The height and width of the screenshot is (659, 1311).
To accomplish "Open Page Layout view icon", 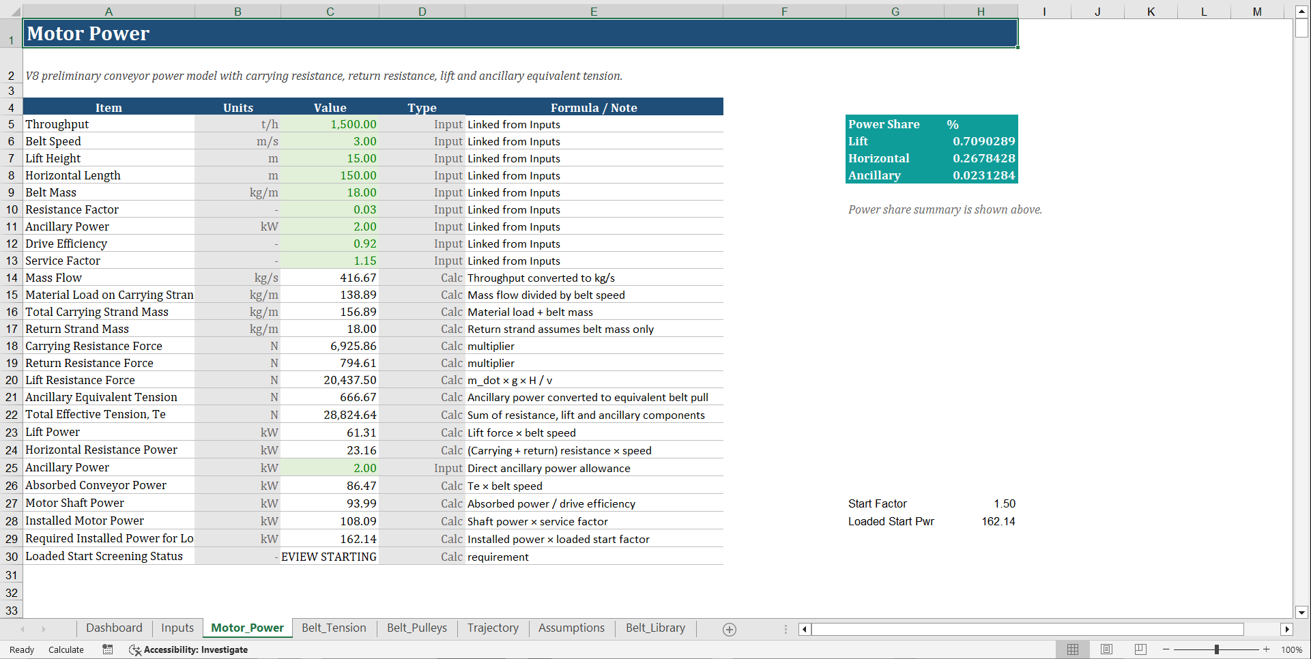I will [x=1106, y=649].
